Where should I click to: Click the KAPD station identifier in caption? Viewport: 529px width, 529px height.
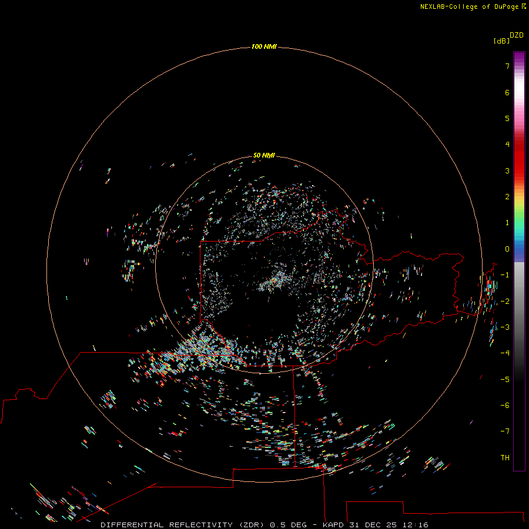(333, 525)
